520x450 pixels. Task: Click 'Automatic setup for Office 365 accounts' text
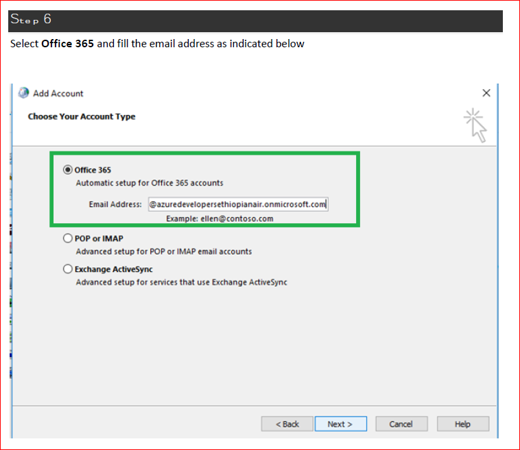[x=150, y=183]
